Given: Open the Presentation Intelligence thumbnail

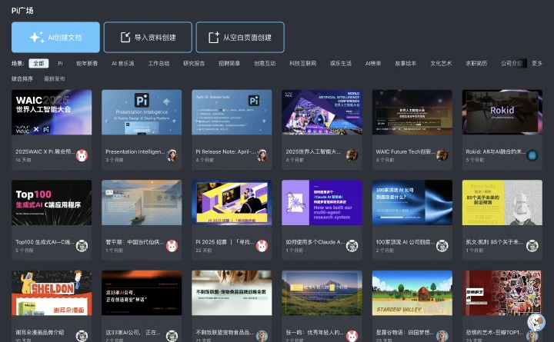Looking at the screenshot, I should [x=142, y=112].
